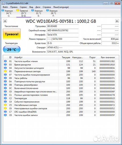Screen dimensions: 122x145
Task: Click blue status icon of attribute 07
Action: tap(5, 75)
